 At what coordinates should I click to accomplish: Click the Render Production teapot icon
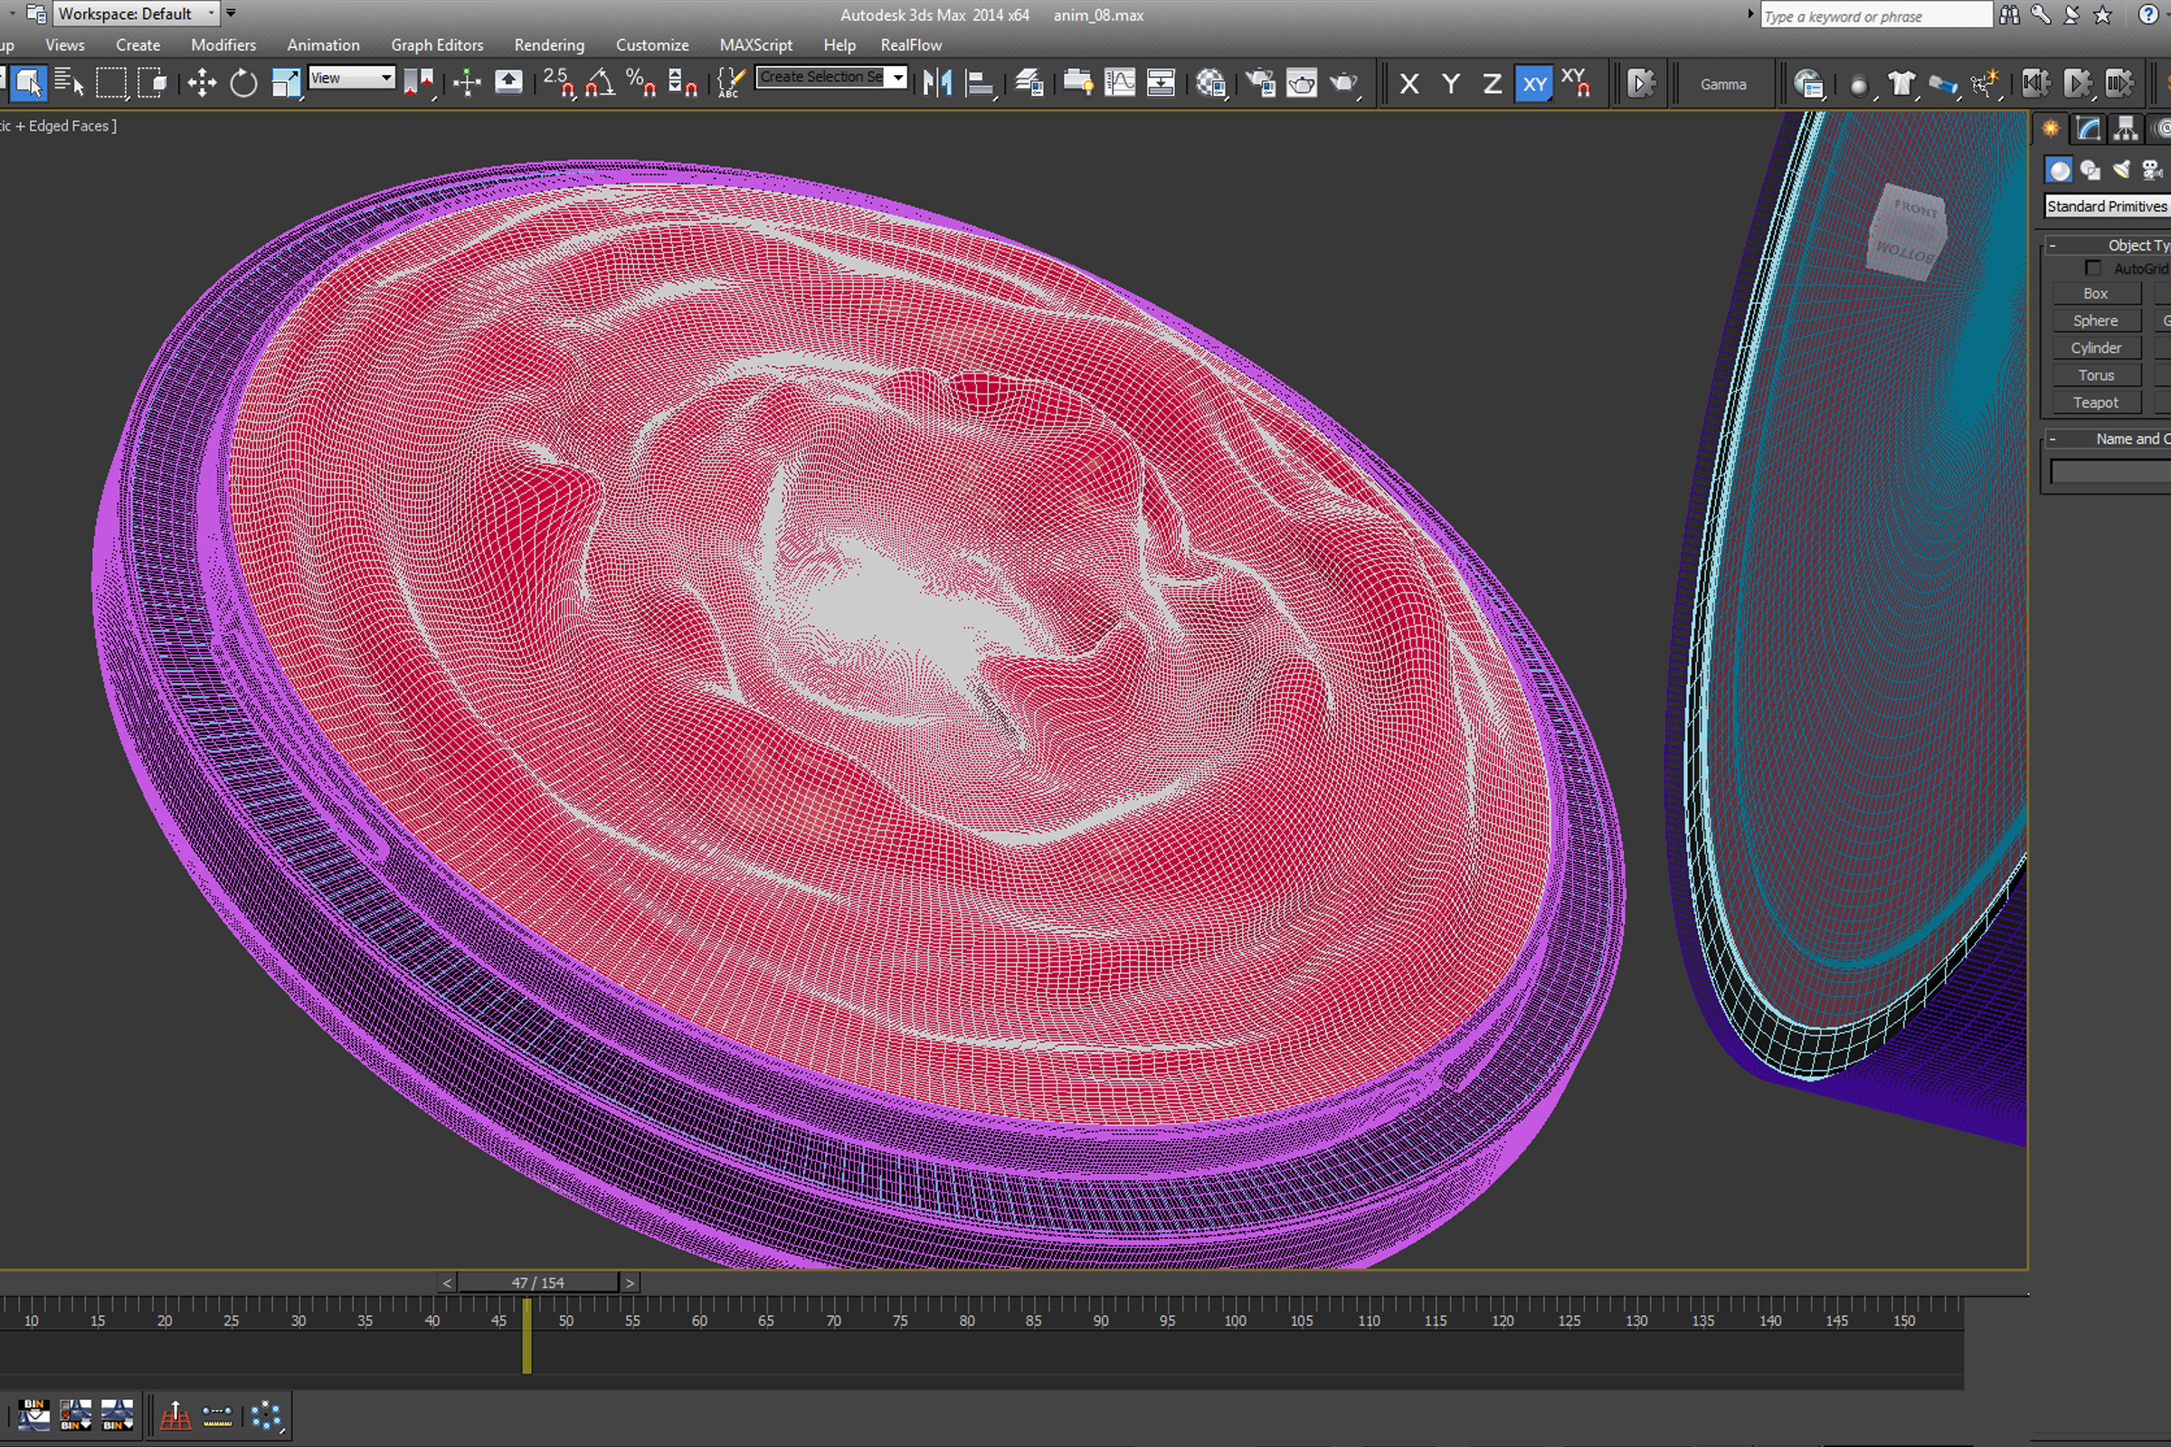point(1344,83)
